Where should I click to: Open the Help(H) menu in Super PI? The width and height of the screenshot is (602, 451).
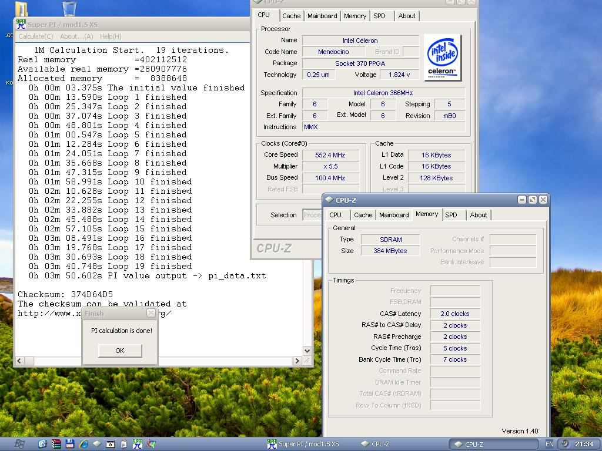tap(111, 36)
